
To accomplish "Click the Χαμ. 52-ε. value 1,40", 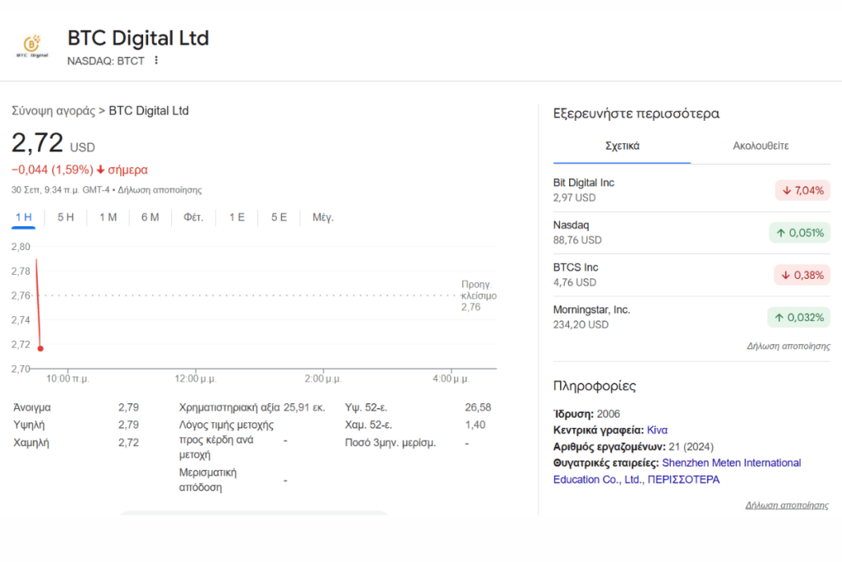I will (x=475, y=425).
